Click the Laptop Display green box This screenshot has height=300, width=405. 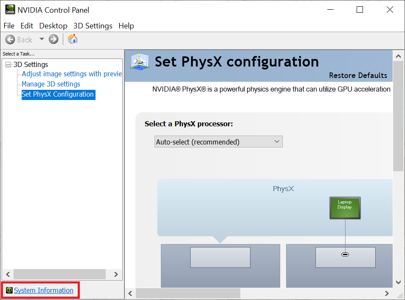click(x=345, y=208)
